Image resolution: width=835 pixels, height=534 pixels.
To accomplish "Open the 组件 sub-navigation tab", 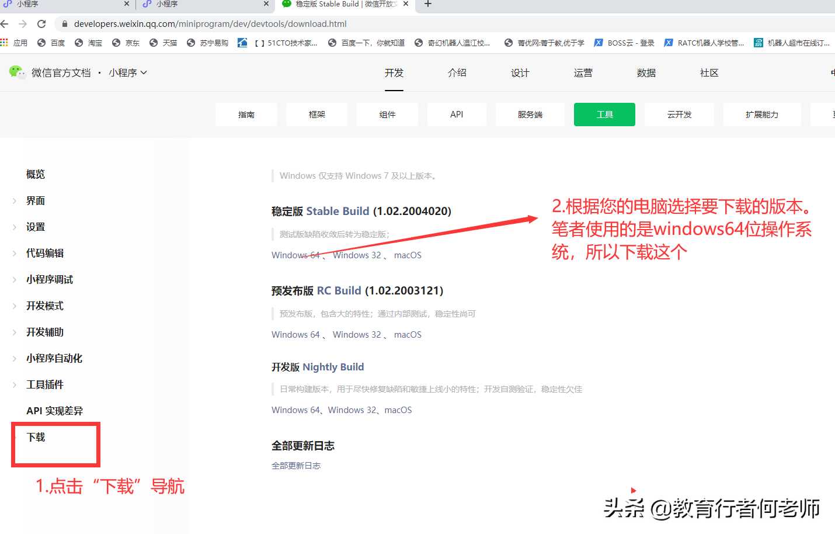I will click(x=388, y=115).
